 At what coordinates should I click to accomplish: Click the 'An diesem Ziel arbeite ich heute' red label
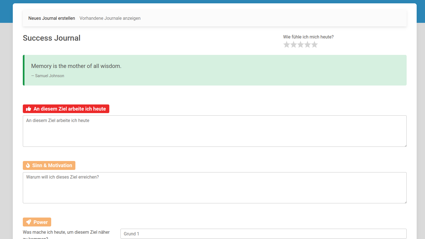pos(66,109)
